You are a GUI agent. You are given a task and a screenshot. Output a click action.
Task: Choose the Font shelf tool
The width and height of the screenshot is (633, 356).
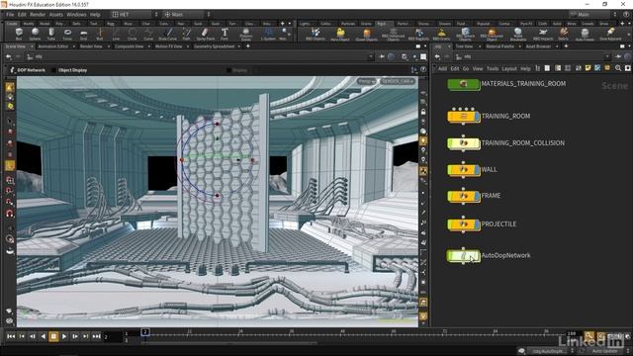225,34
